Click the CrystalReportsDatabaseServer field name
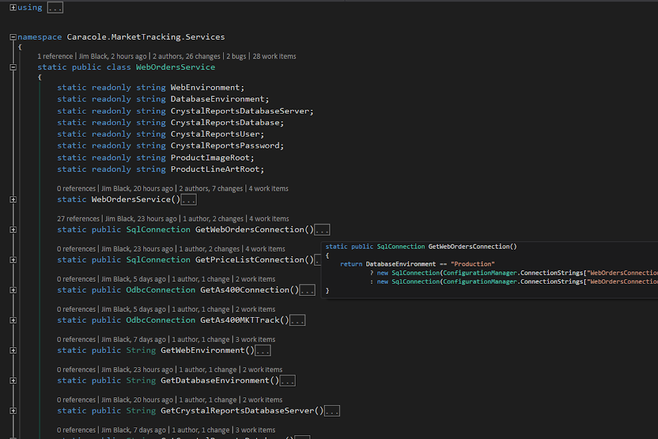658x439 pixels. click(x=240, y=111)
